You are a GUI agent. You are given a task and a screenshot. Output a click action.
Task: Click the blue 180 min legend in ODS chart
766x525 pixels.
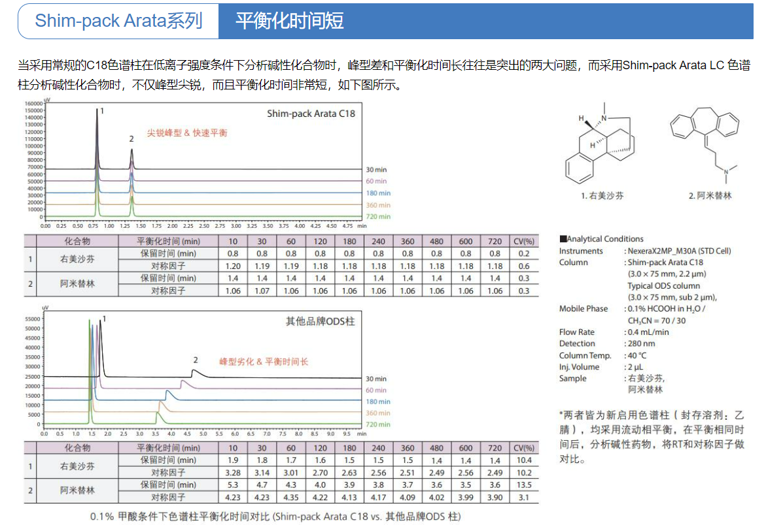pyautogui.click(x=377, y=402)
